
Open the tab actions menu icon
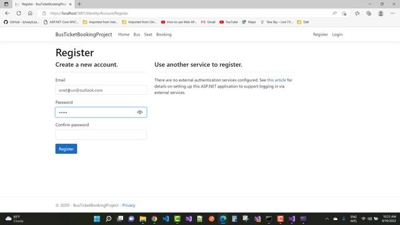tap(6, 4)
